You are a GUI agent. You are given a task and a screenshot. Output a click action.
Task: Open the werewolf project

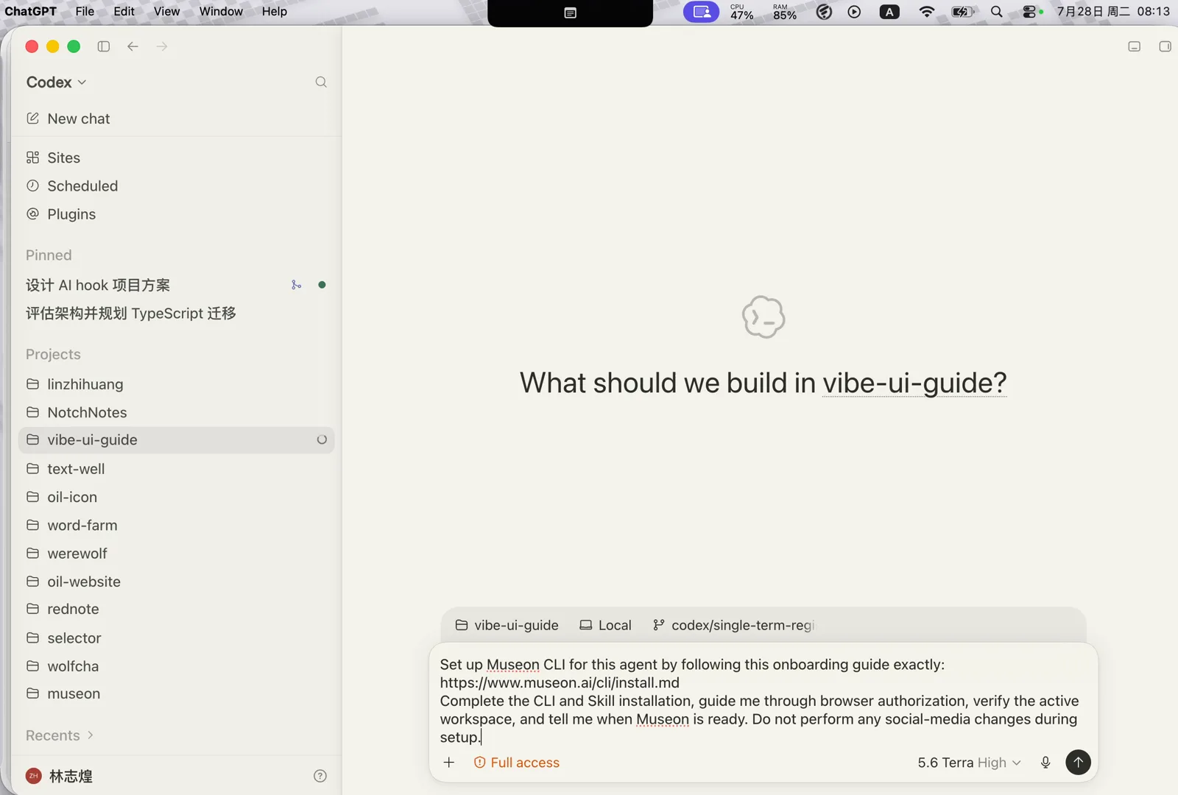176,554
